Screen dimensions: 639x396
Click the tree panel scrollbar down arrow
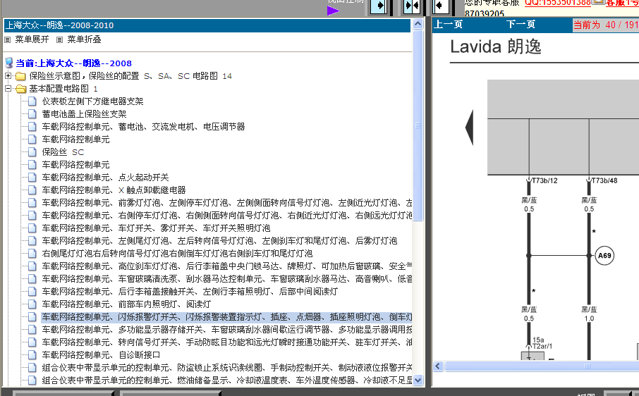coord(418,380)
